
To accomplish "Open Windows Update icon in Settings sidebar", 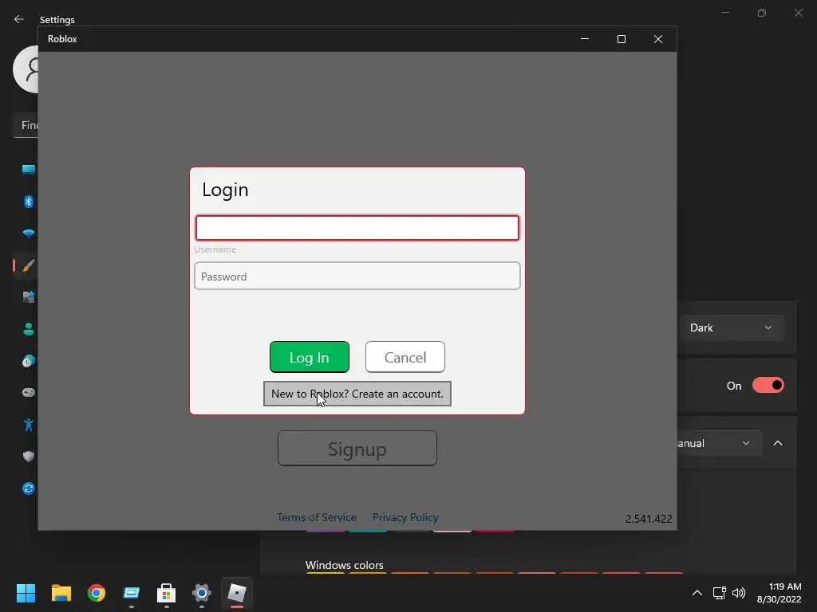I will [28, 488].
